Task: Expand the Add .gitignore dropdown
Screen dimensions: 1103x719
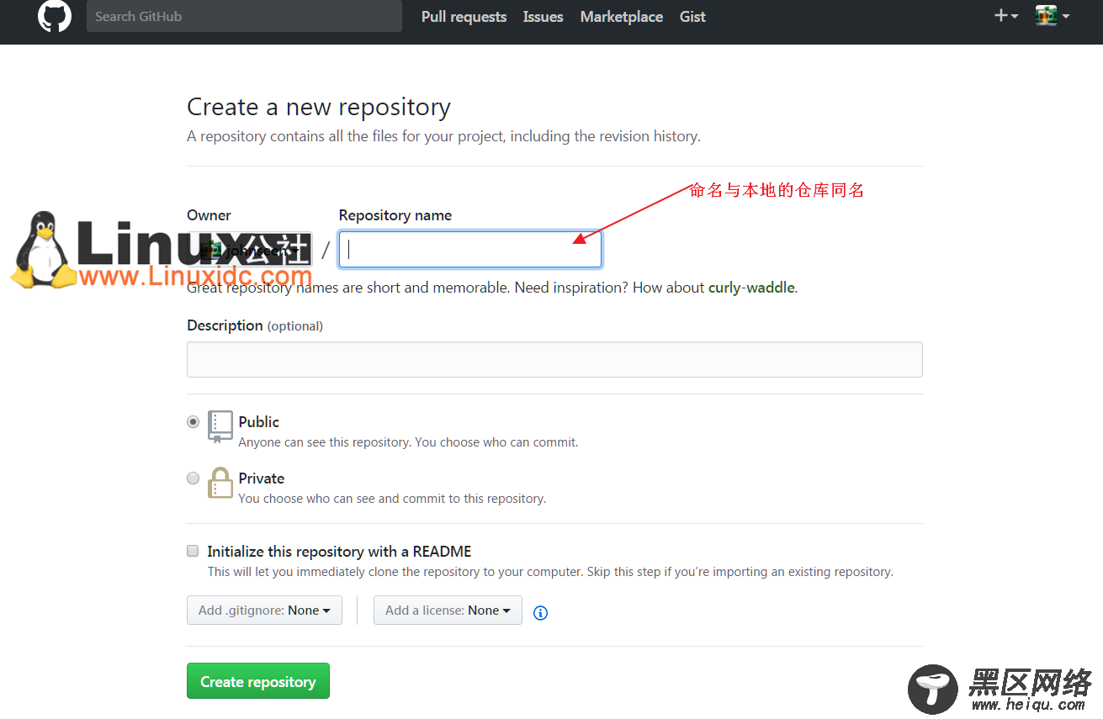Action: pos(264,611)
